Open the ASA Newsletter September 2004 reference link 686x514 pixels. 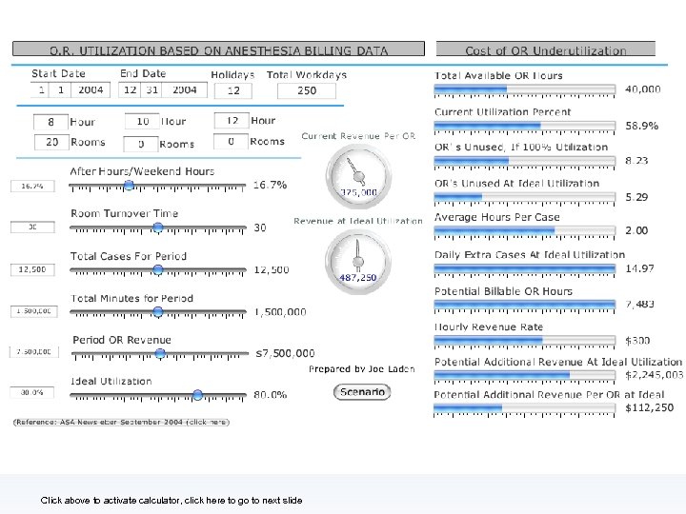pyautogui.click(x=121, y=423)
